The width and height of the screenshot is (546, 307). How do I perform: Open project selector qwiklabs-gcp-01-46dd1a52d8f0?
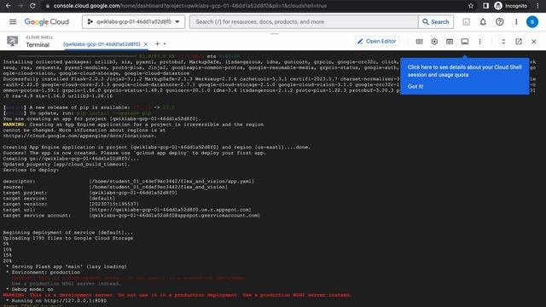tap(134, 22)
